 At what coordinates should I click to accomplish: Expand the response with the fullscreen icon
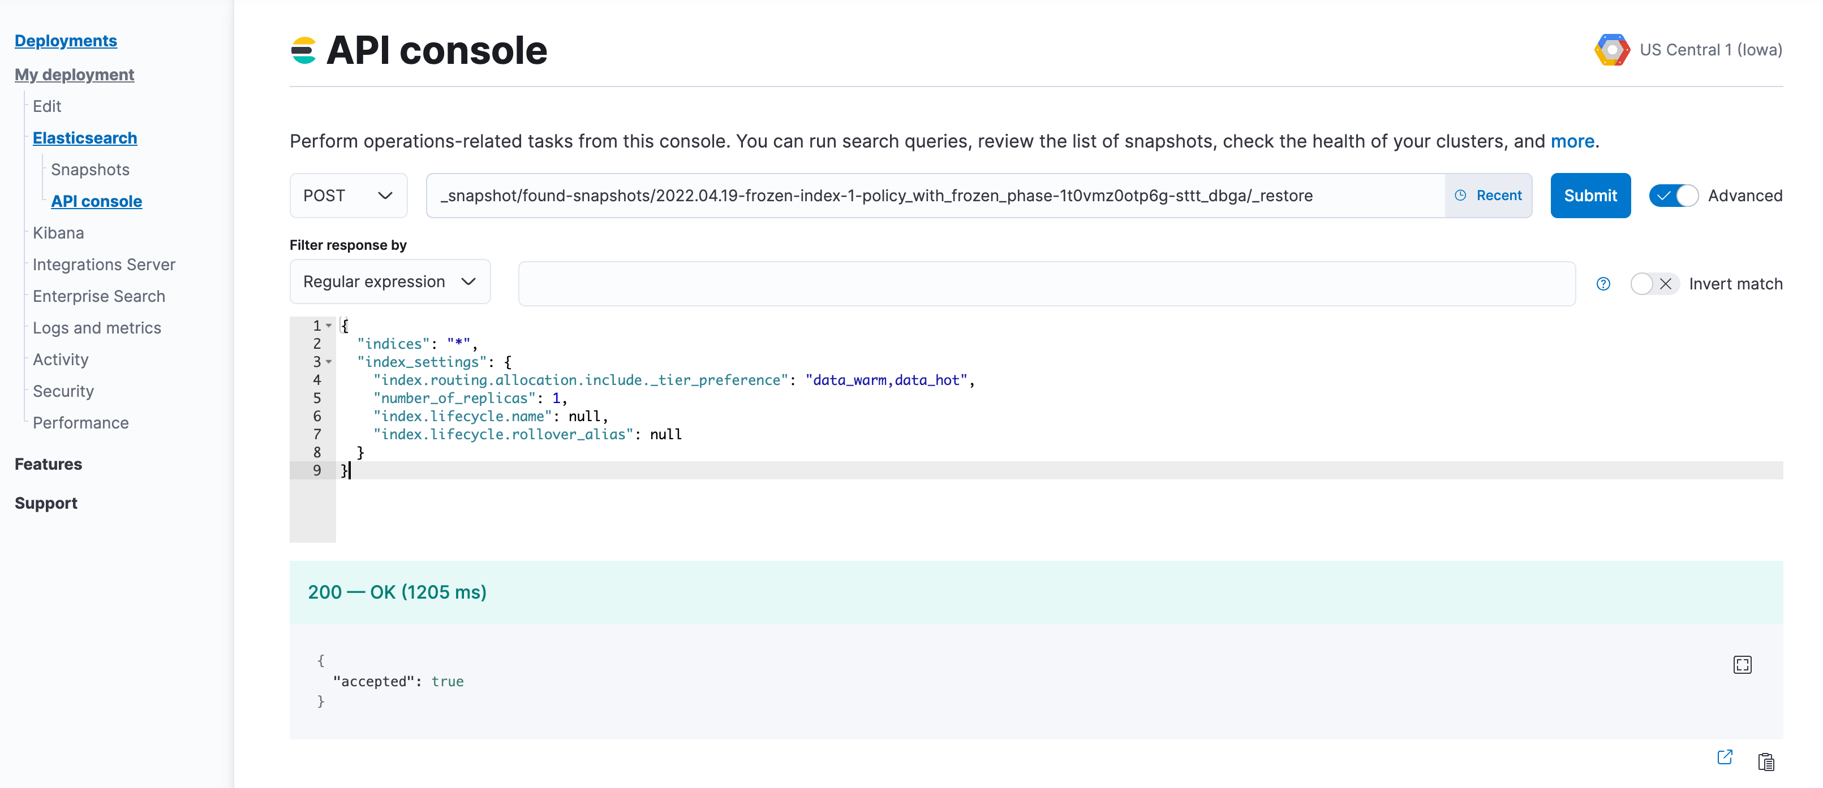click(x=1743, y=664)
